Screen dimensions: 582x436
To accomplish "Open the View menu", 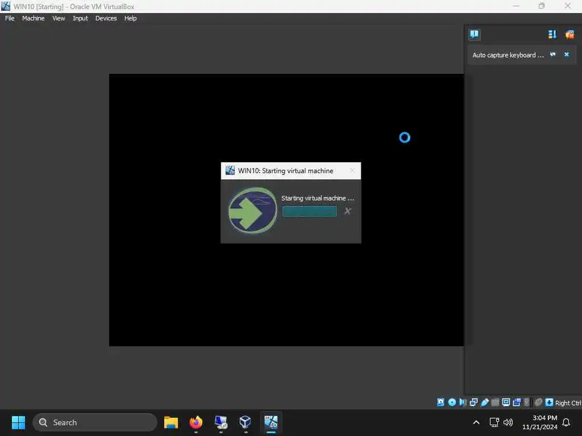I will click(59, 18).
